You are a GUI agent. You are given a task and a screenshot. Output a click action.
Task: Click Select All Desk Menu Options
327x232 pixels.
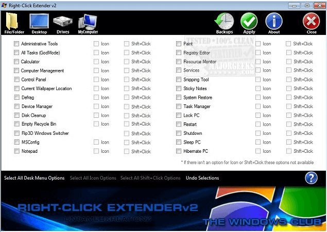pyautogui.click(x=34, y=178)
